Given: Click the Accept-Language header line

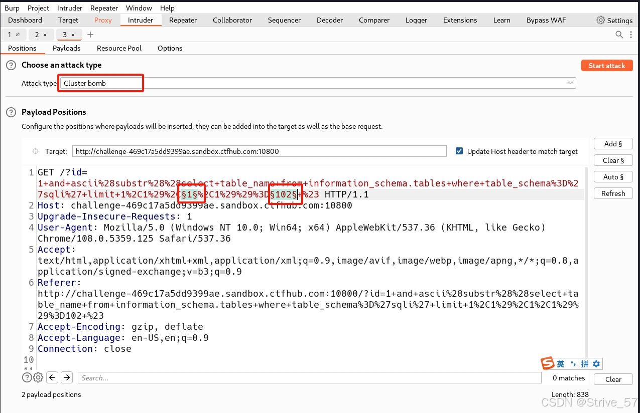Looking at the screenshot, I should point(123,338).
